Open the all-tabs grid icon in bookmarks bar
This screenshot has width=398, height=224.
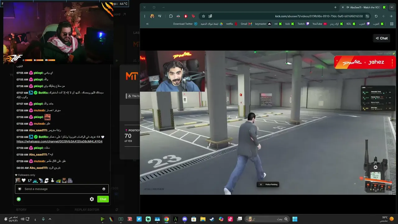(x=391, y=24)
